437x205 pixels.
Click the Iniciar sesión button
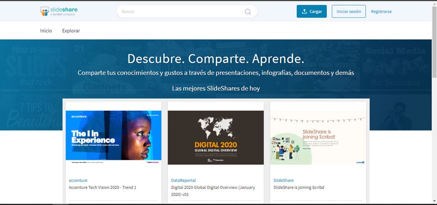point(349,11)
